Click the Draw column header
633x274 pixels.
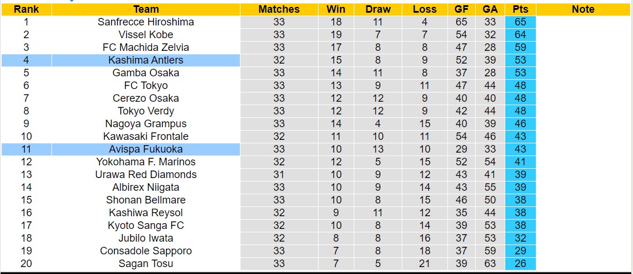click(378, 9)
